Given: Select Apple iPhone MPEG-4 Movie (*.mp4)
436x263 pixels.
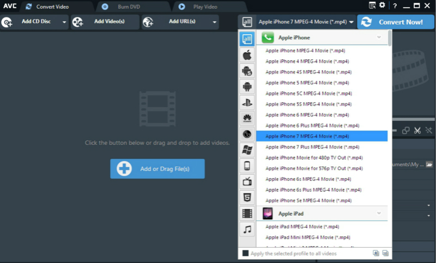Looking at the screenshot, I should [322, 51].
